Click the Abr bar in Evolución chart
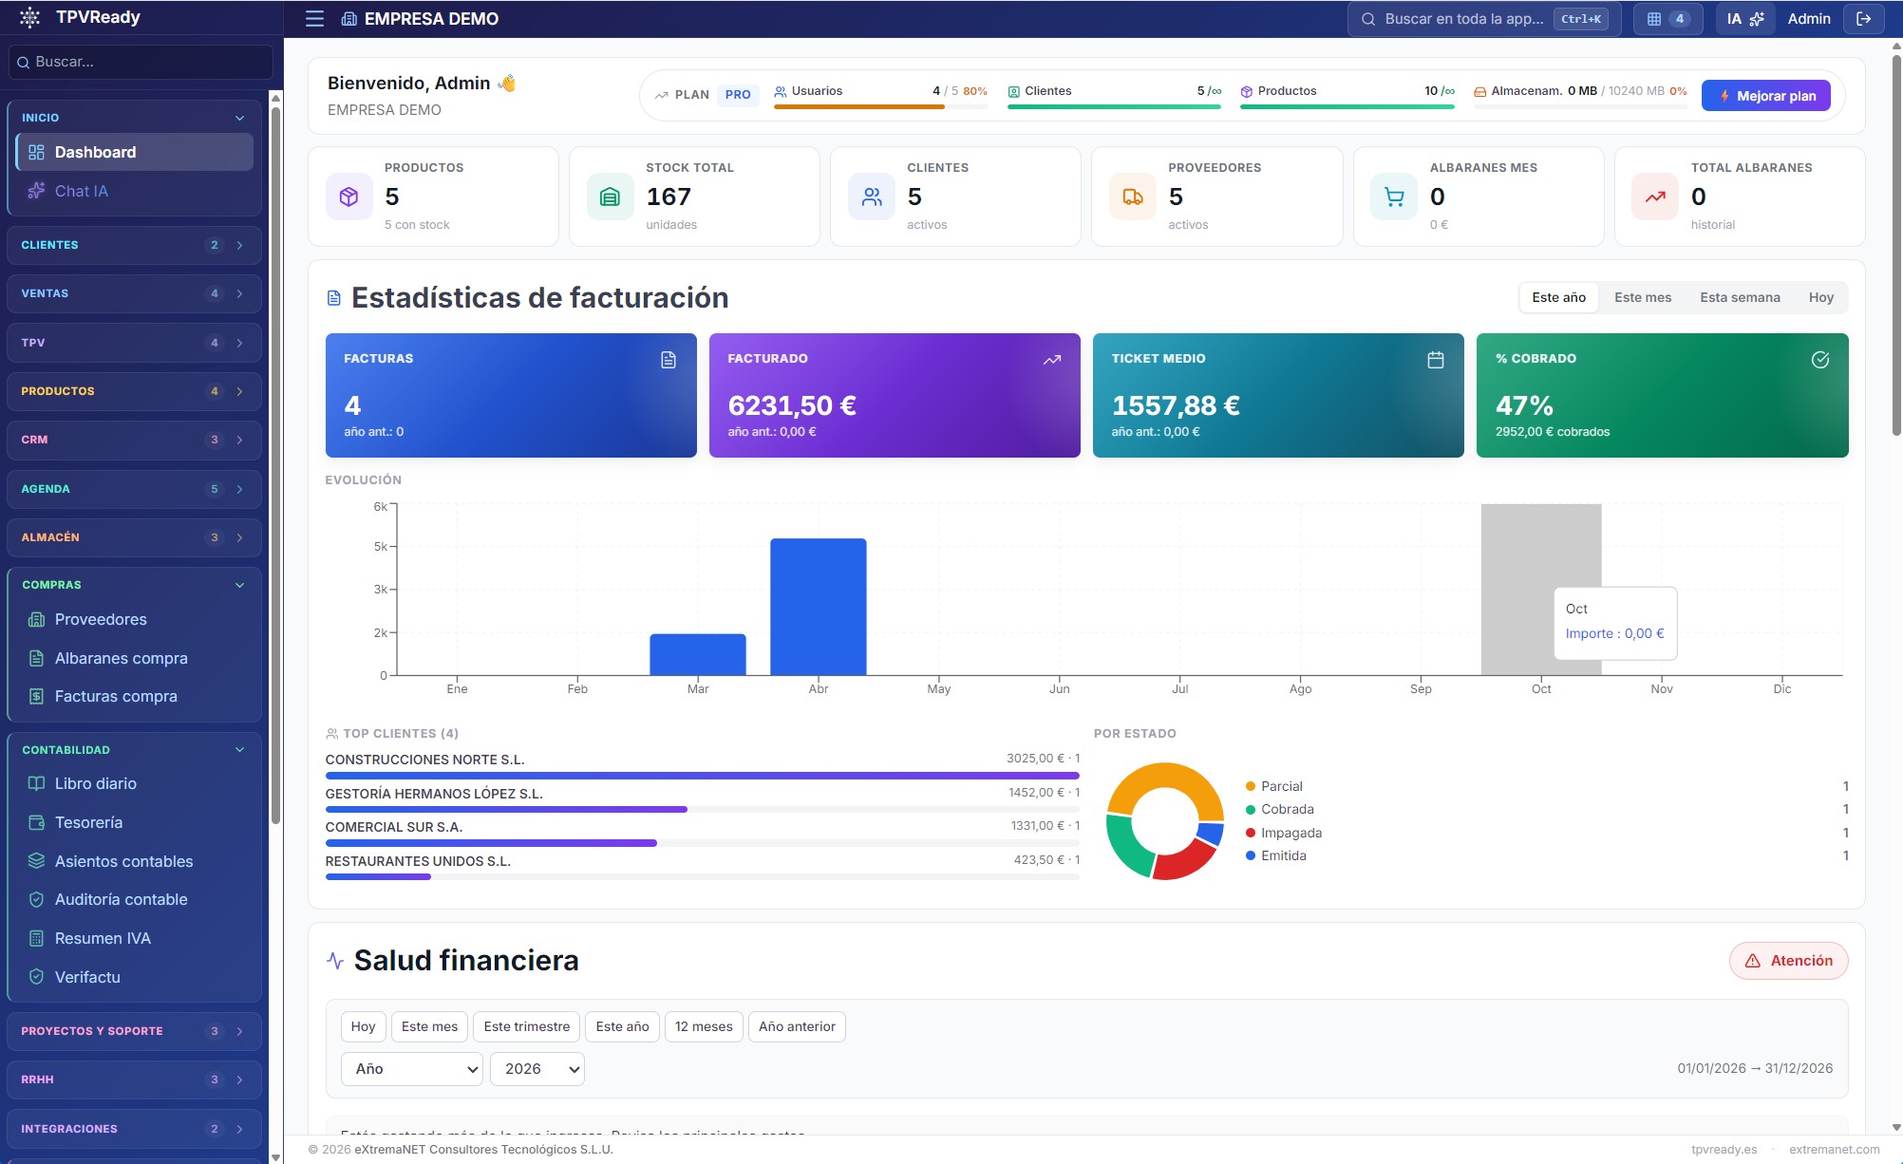Viewport: 1903px width, 1164px height. 819,607
